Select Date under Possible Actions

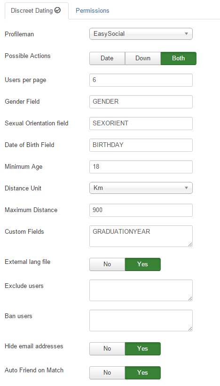(x=107, y=58)
